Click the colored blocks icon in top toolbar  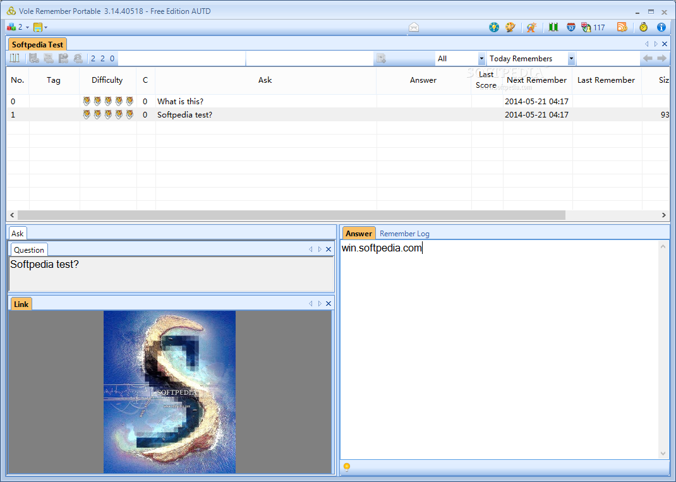pos(11,27)
